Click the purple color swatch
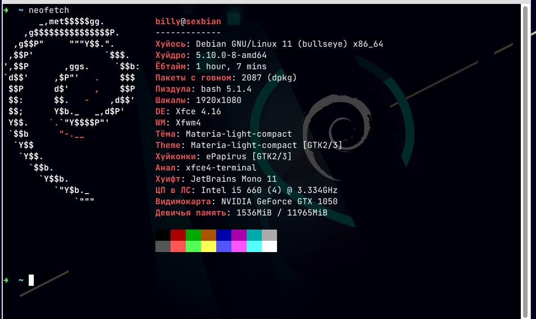 click(239, 235)
